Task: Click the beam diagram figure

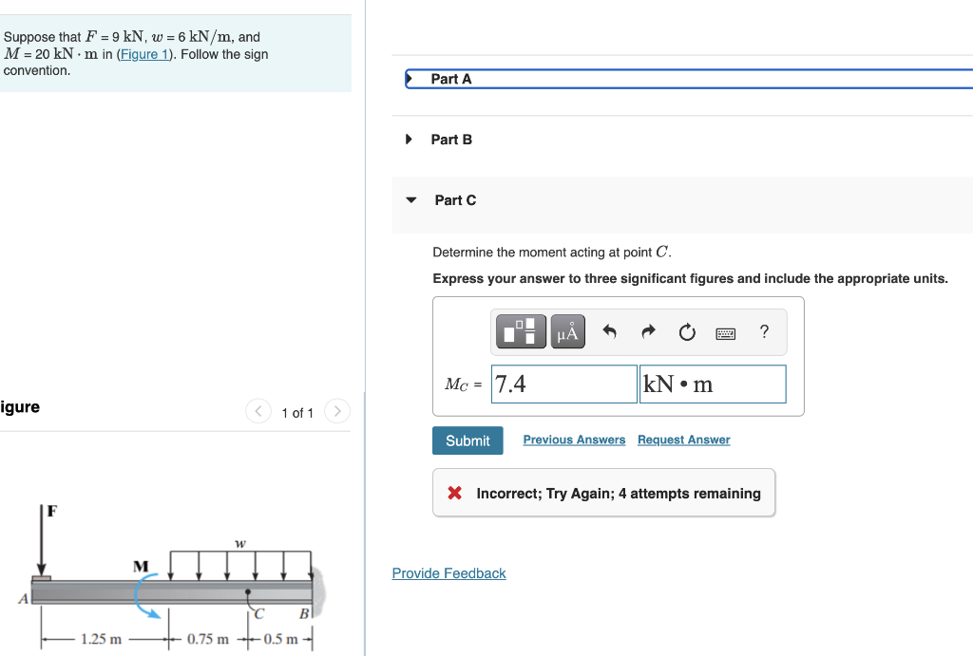Action: coord(171,579)
